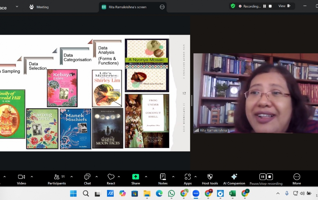Expand the Participants options chevron
Image resolution: width=318 pixels, height=200 pixels.
coord(72,177)
